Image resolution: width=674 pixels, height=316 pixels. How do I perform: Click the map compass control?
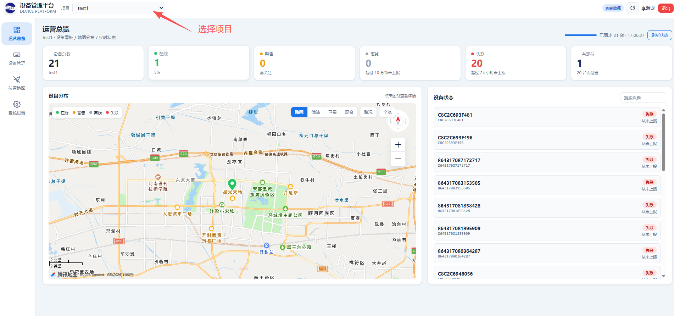coord(398,121)
